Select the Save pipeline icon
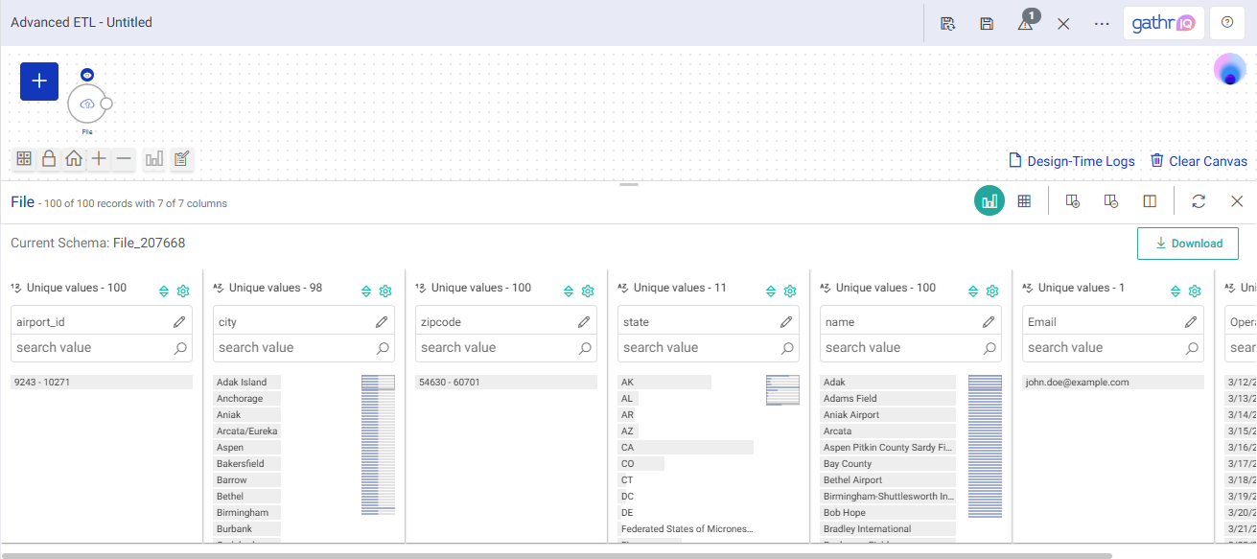Viewport: 1257px width, 559px height. 987,22
